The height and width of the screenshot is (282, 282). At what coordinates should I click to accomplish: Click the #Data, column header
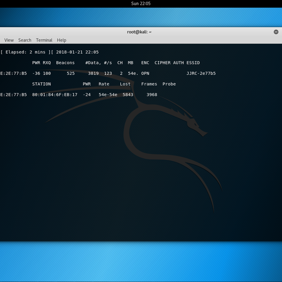[x=94, y=63]
